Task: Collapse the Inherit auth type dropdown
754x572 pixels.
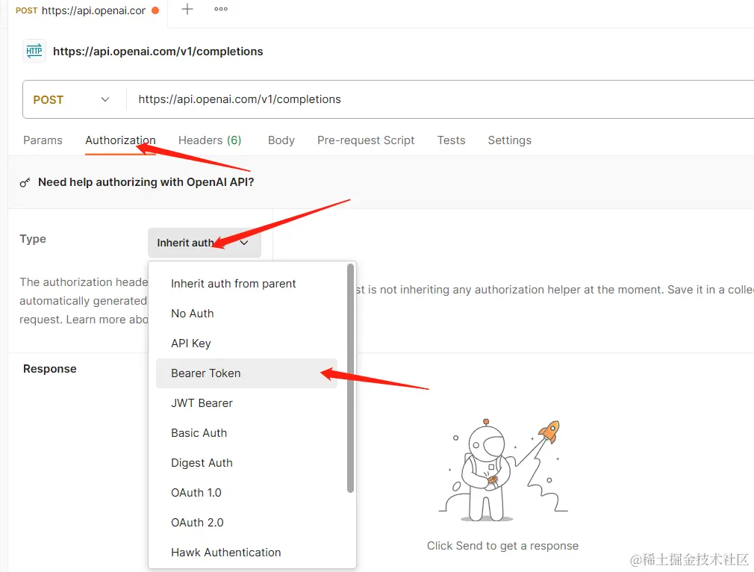Action: pos(204,243)
